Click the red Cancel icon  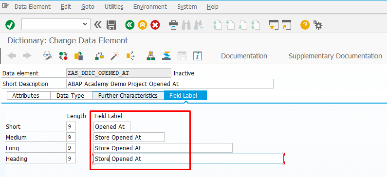[x=155, y=25]
